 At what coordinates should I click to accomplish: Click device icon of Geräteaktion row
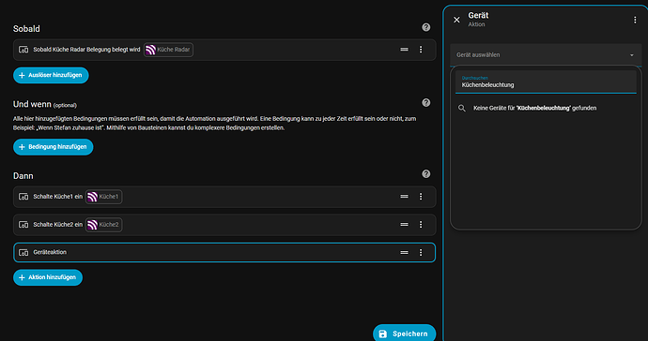click(x=23, y=252)
